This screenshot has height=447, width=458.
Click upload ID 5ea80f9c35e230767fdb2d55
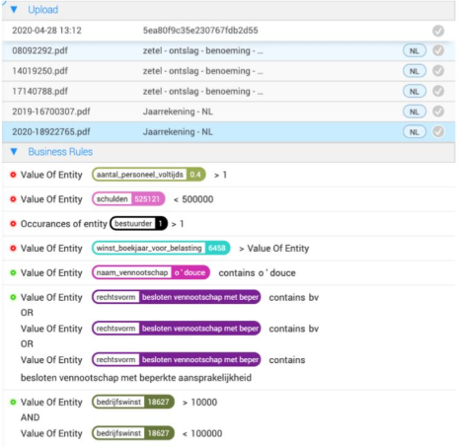pyautogui.click(x=200, y=31)
